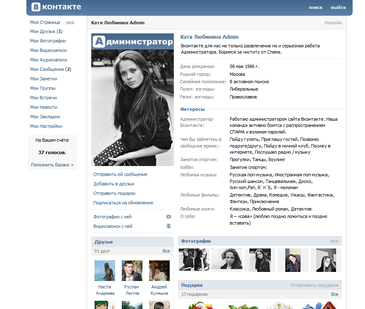365x309 pixels.
Task: Open Мои Настройки
Action: click(x=46, y=126)
